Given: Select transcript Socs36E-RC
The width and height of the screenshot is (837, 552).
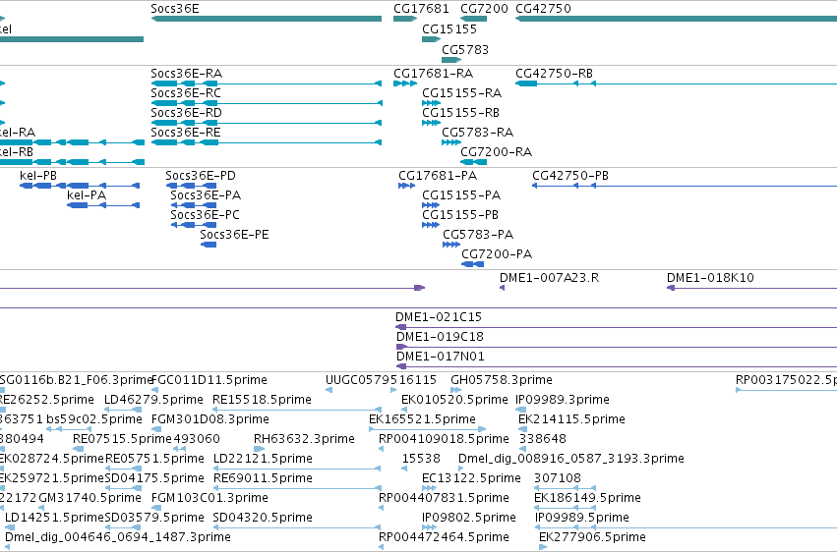Looking at the screenshot, I should pyautogui.click(x=267, y=103).
